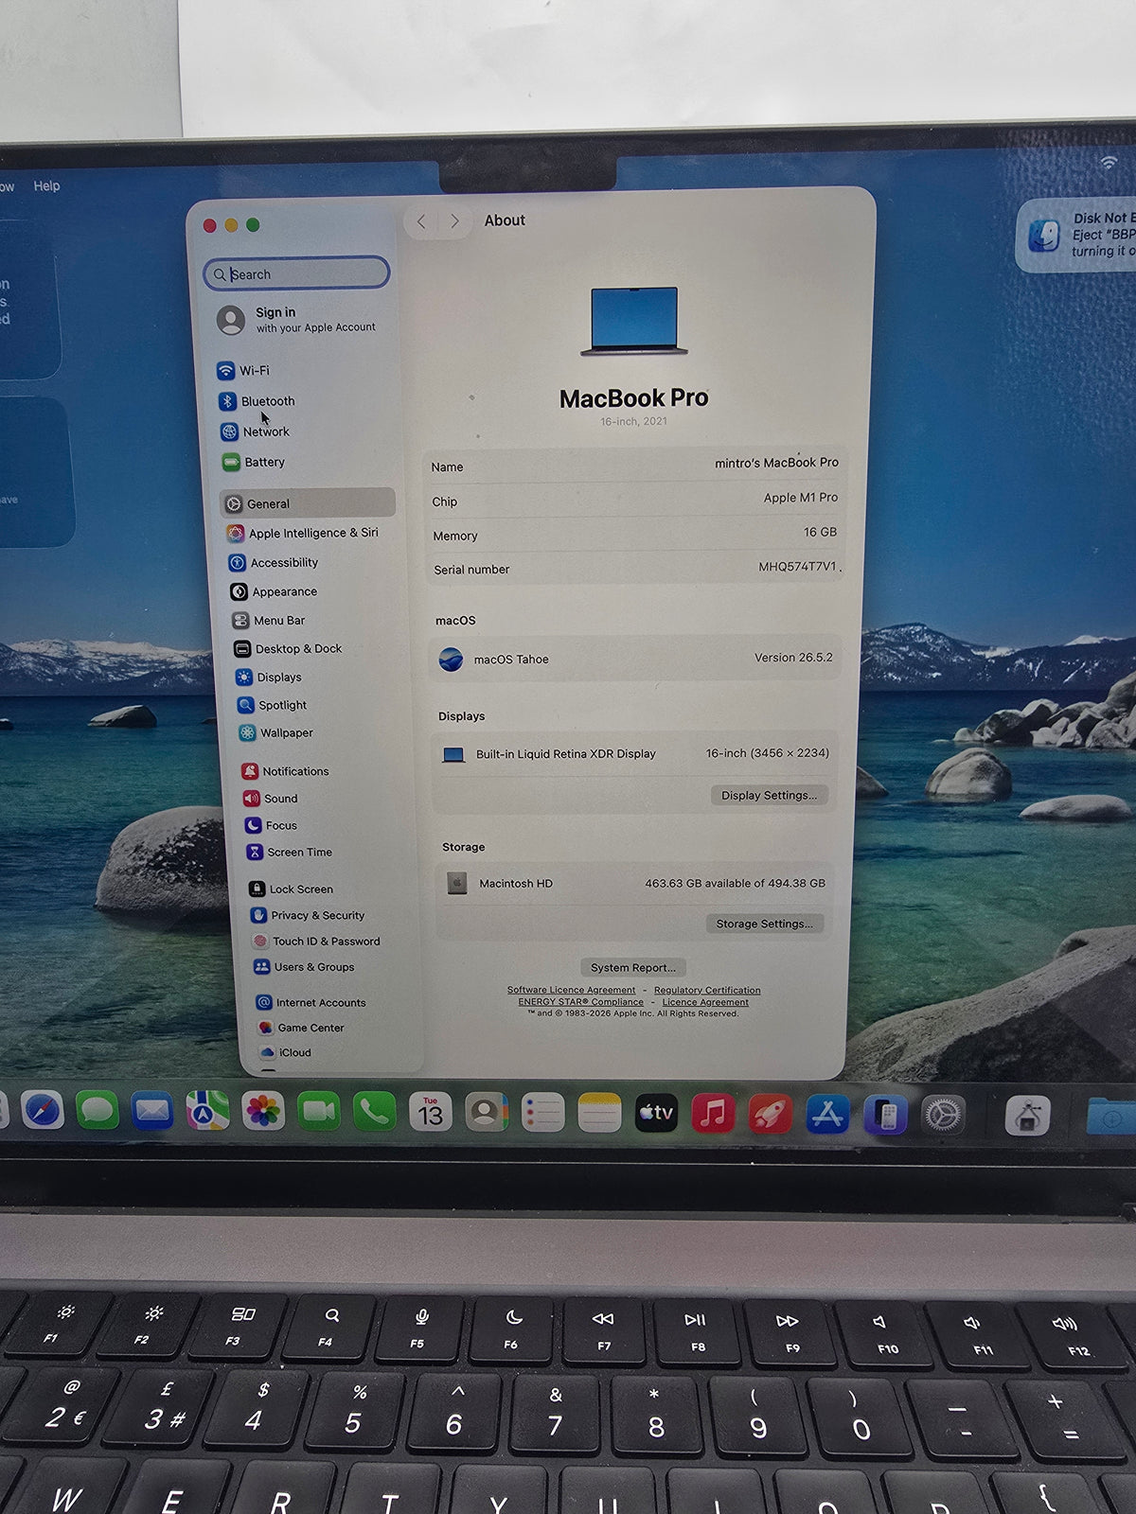Select Sound settings

[x=271, y=798]
